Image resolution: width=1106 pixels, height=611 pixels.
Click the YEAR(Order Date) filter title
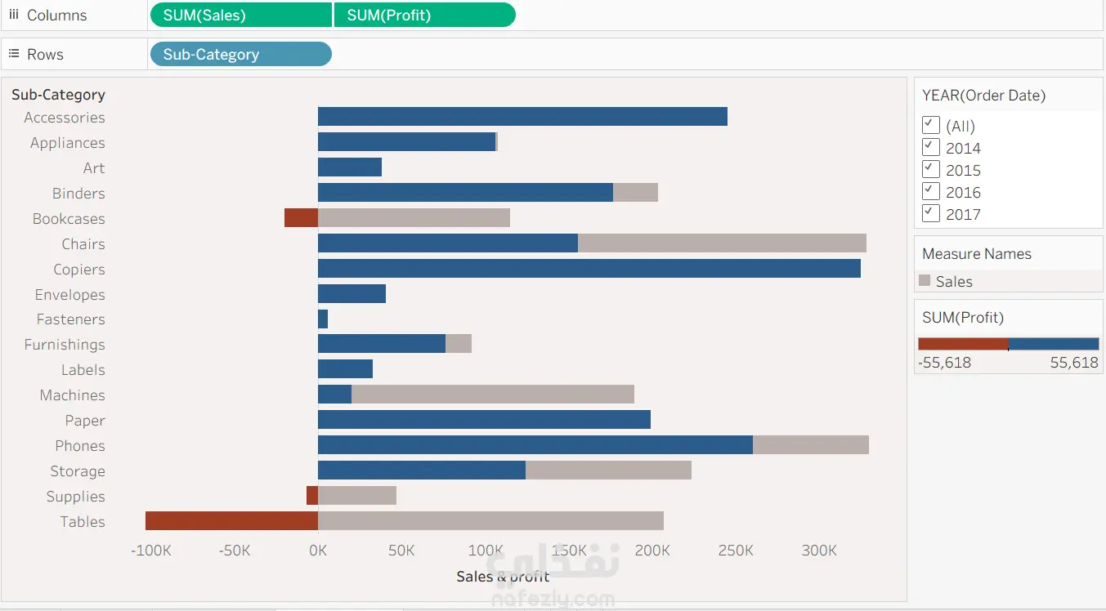click(983, 95)
